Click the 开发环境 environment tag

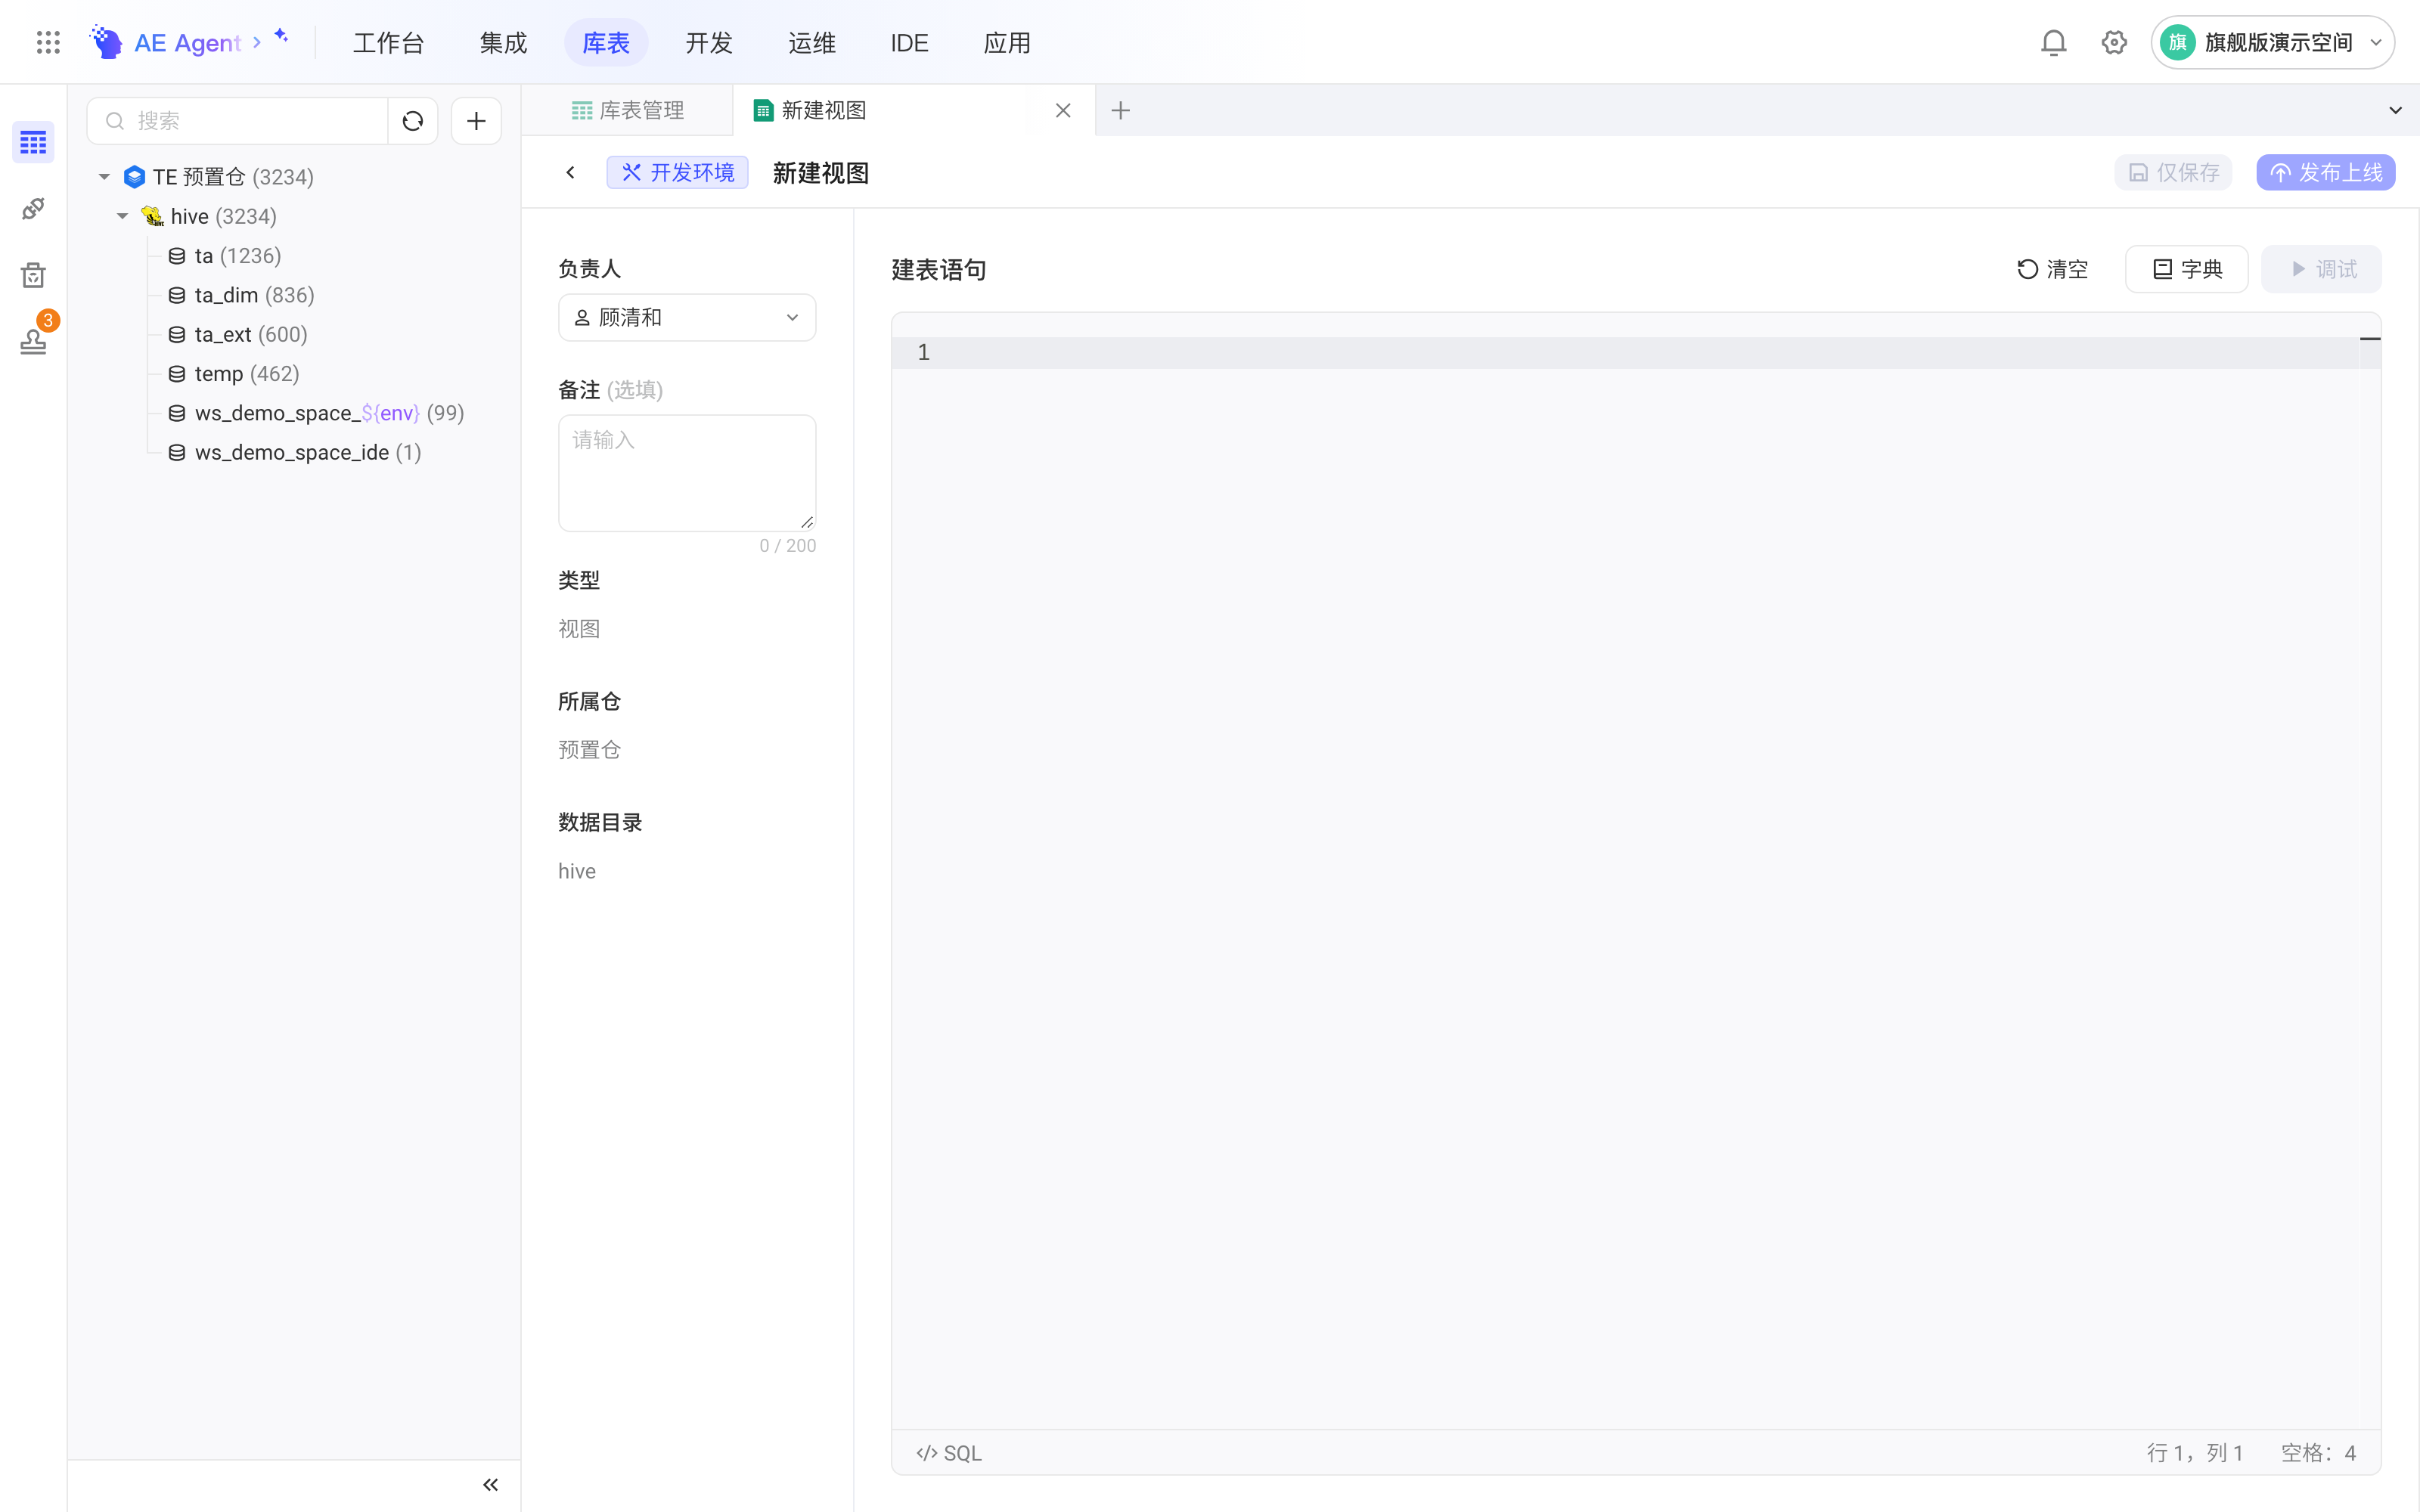[678, 172]
